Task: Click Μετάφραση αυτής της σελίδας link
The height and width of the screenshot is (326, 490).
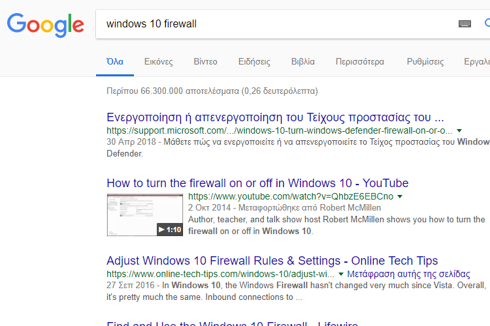Action: pyautogui.click(x=408, y=274)
